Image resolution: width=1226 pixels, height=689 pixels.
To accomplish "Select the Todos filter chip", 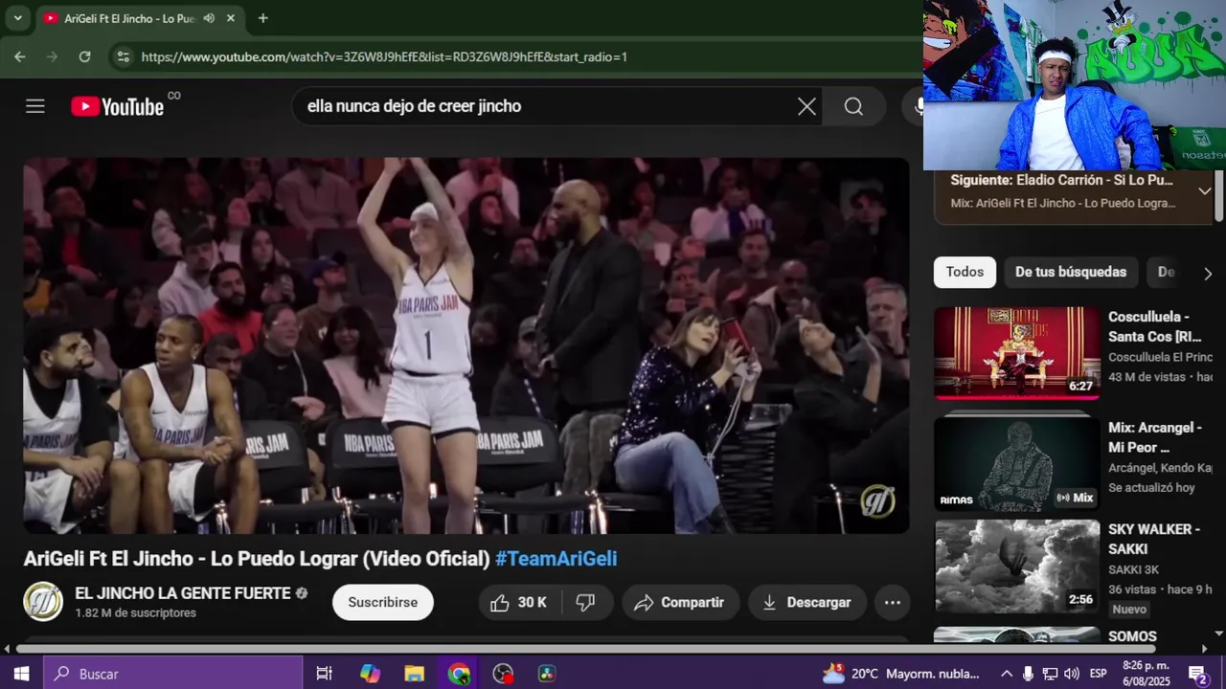I will coord(965,272).
